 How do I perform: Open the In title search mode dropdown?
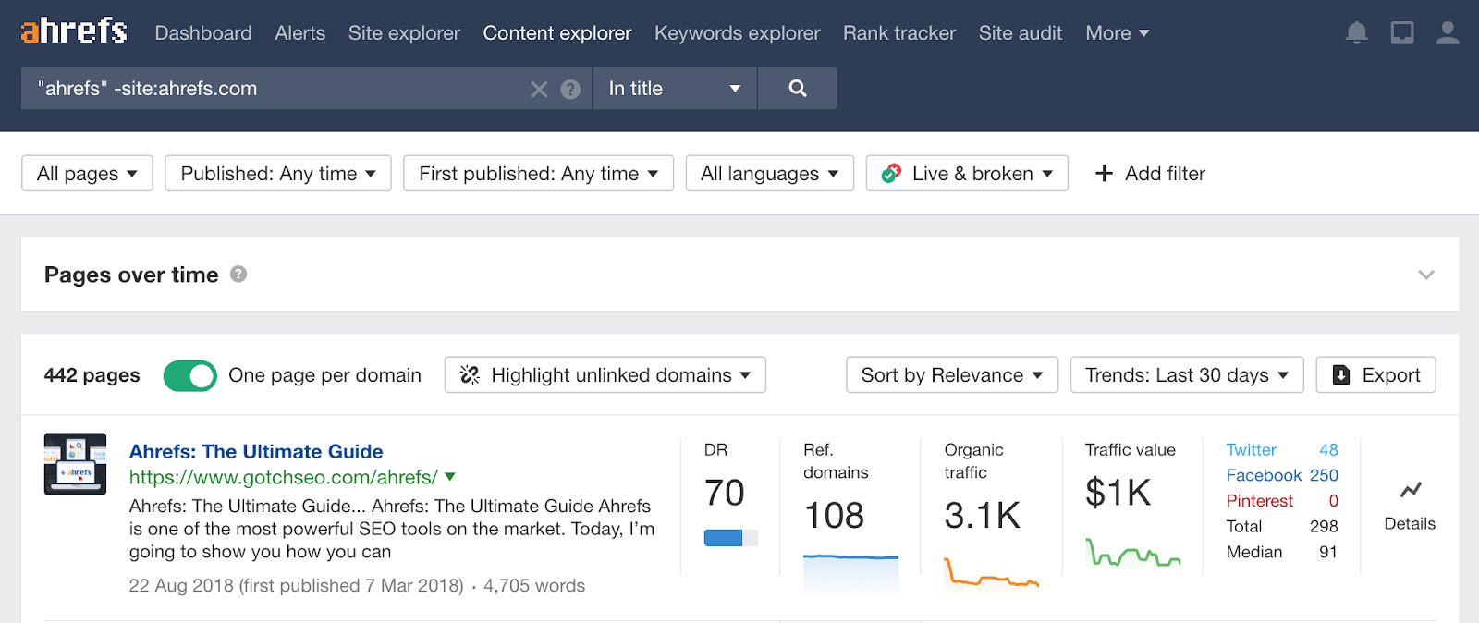pos(675,88)
